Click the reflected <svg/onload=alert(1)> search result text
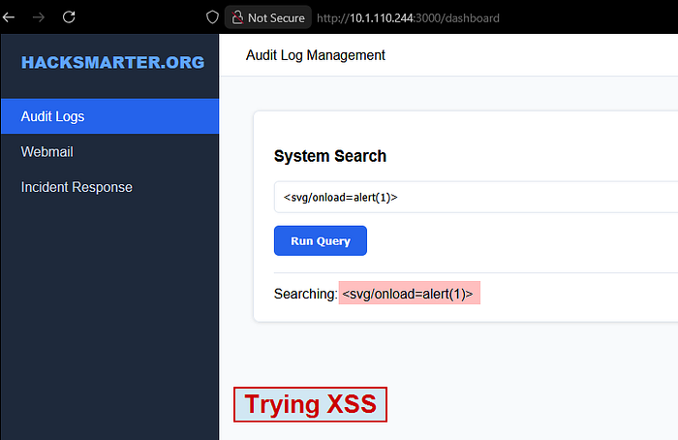Screen dimensions: 678x440 [409, 294]
